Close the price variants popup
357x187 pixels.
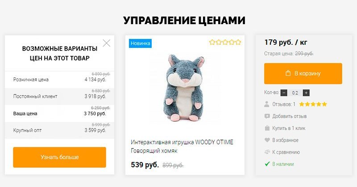tap(106, 43)
